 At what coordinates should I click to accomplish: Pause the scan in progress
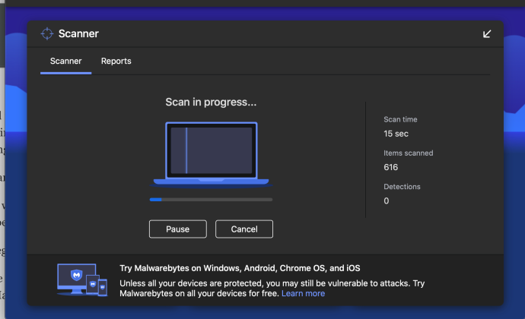[x=178, y=229]
